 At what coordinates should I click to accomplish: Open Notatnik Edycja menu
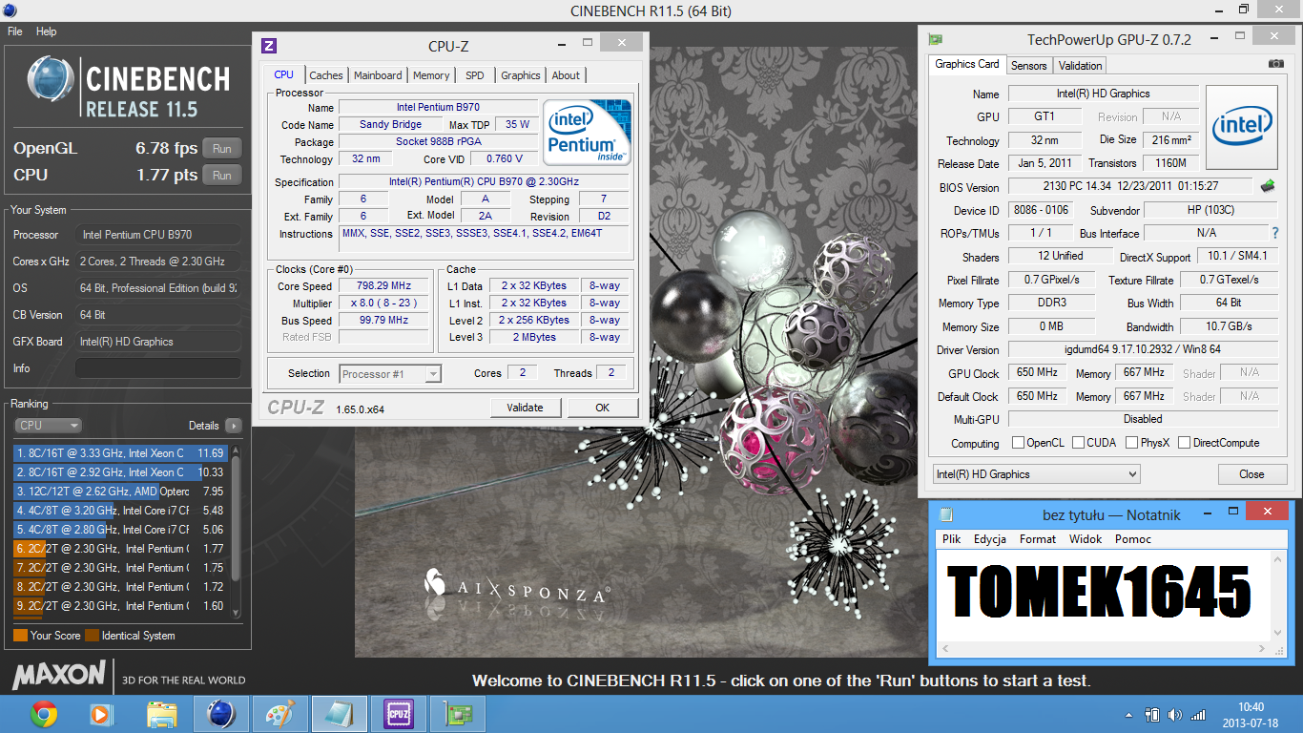point(990,539)
